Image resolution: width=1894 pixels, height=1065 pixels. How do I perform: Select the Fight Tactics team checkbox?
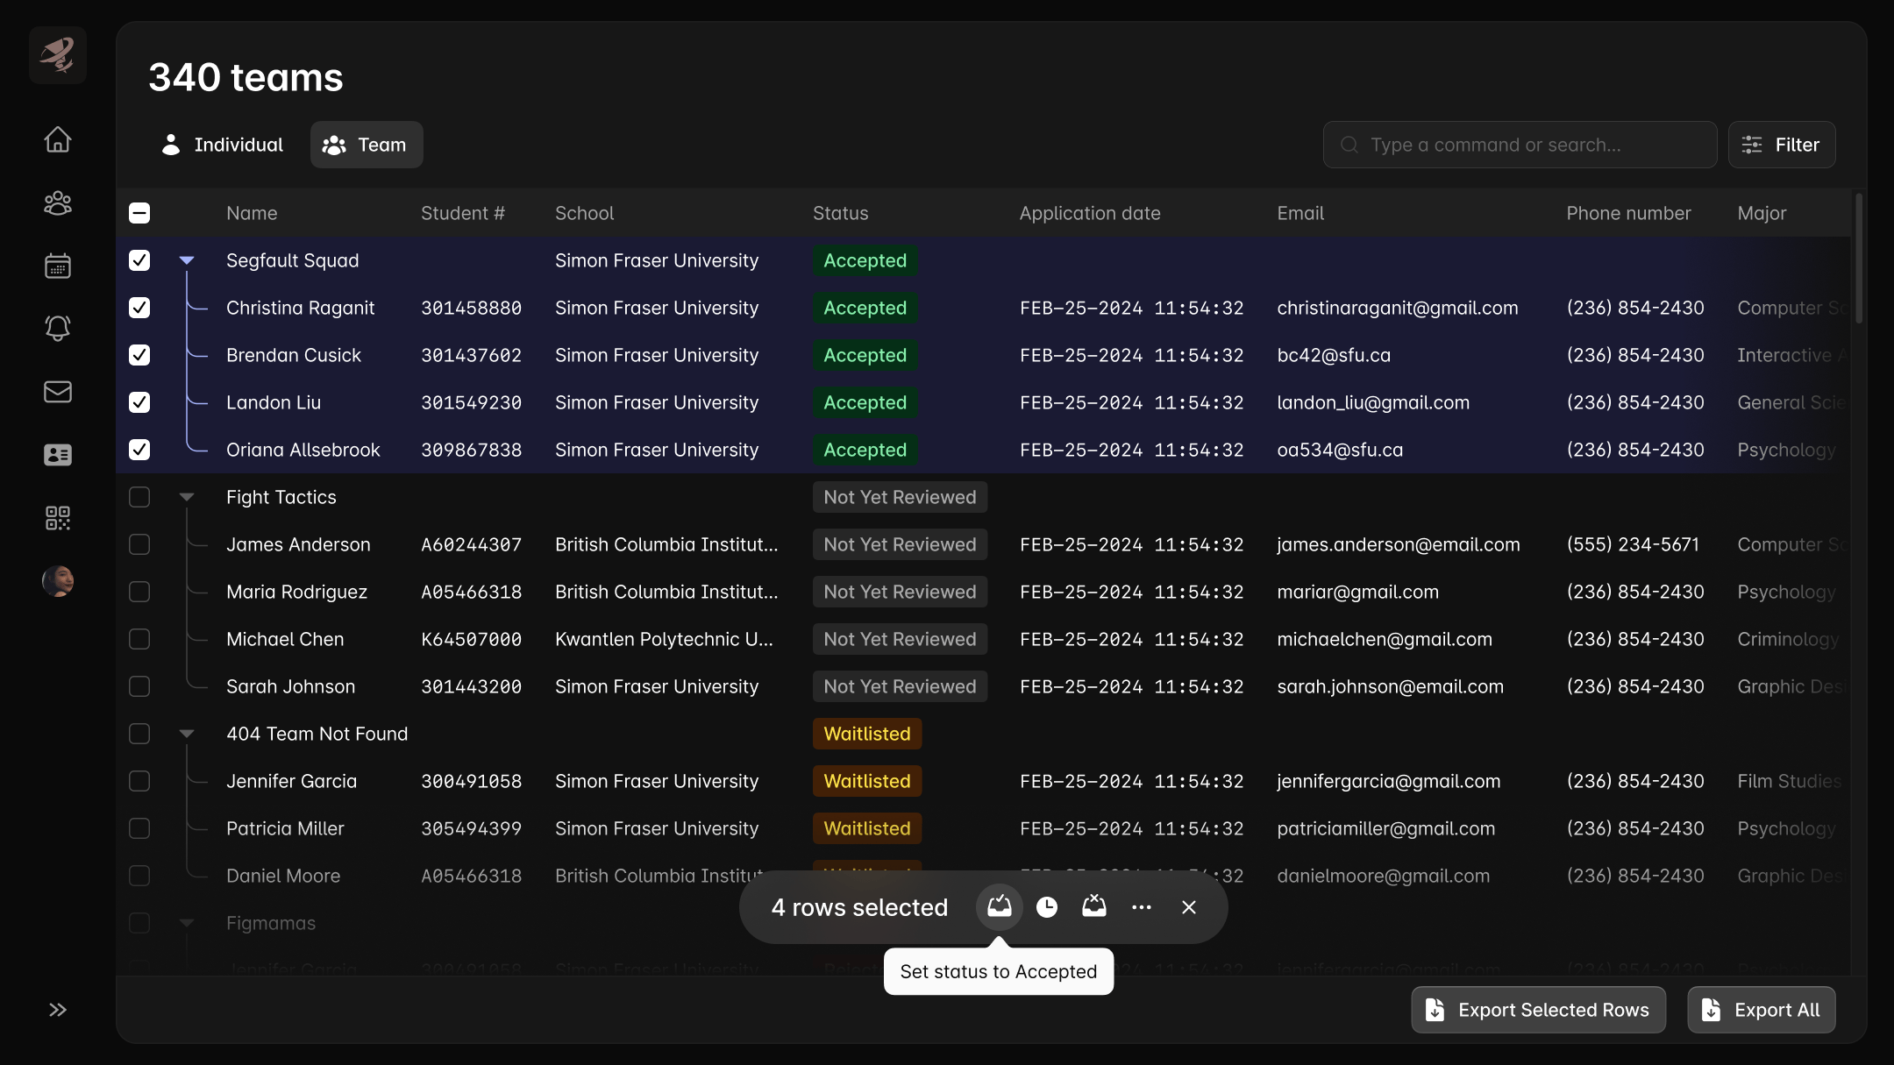pos(139,497)
